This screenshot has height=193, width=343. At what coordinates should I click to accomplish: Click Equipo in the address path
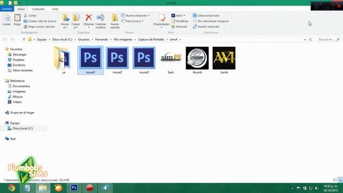(42, 39)
